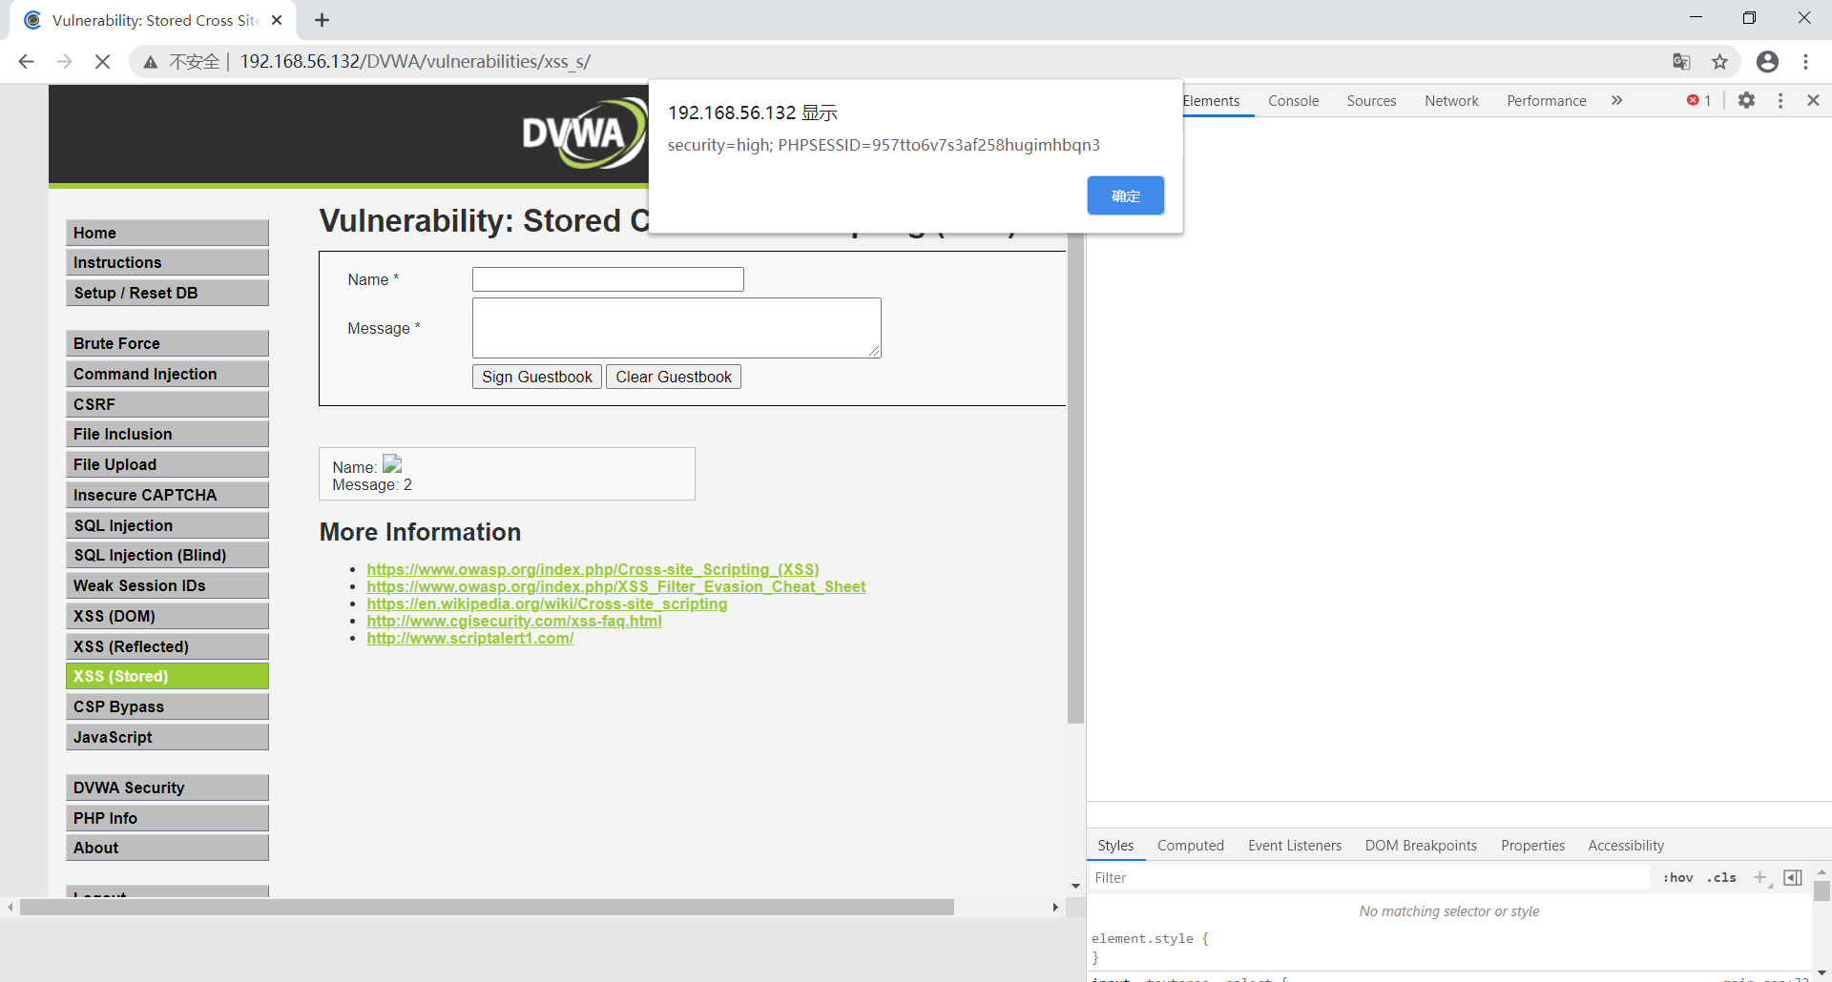Screen dimensions: 1832x982
Task: Toggle the .cls class editor
Action: point(1722,877)
